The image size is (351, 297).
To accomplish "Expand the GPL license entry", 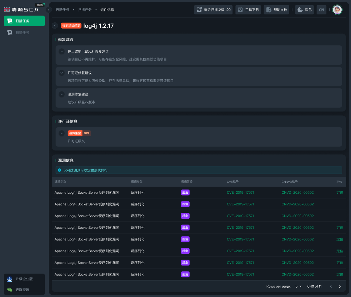I will coord(61,134).
